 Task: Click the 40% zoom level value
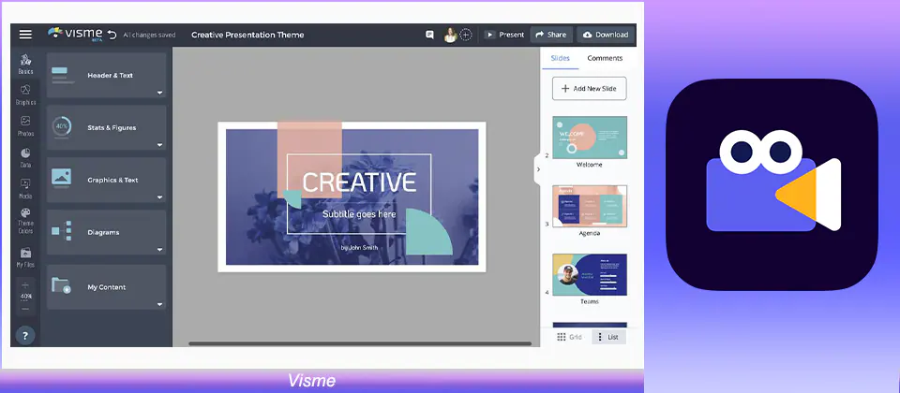[26, 297]
